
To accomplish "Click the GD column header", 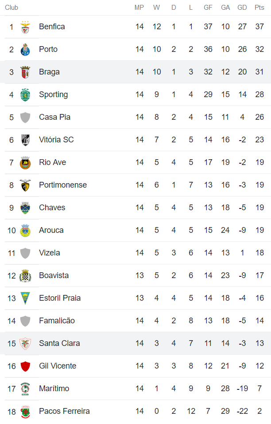I will [242, 8].
